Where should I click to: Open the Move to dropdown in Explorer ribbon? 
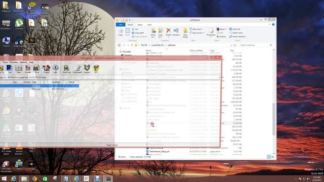[153, 33]
